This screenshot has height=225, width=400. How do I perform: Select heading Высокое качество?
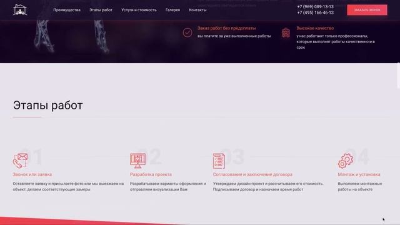(315, 28)
